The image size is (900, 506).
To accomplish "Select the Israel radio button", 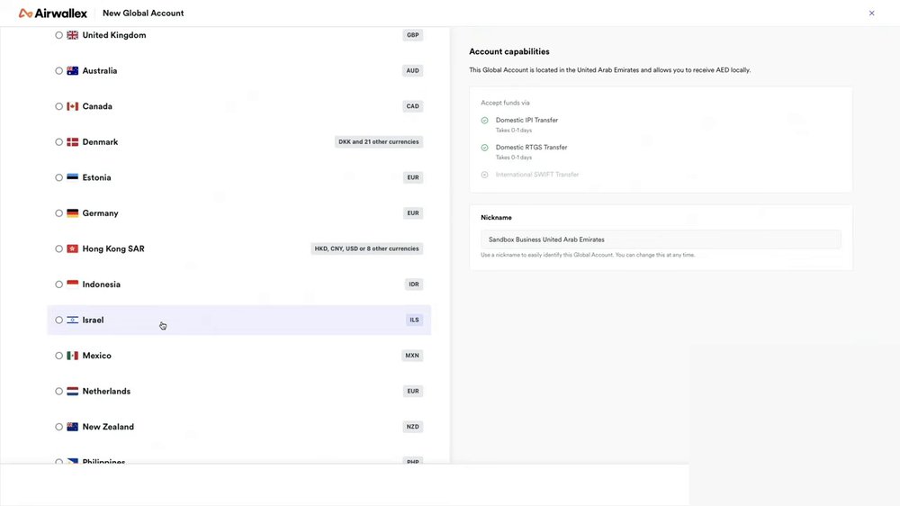I will tap(59, 320).
